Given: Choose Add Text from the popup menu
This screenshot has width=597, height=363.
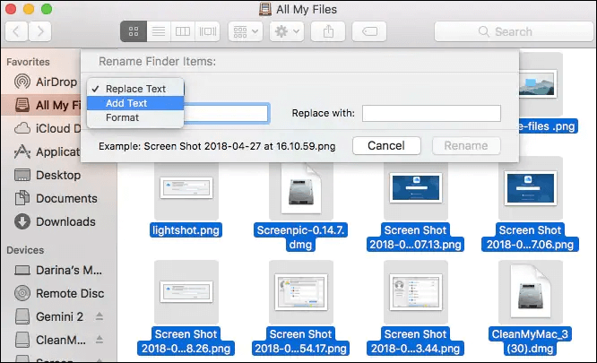Looking at the screenshot, I should pyautogui.click(x=126, y=103).
